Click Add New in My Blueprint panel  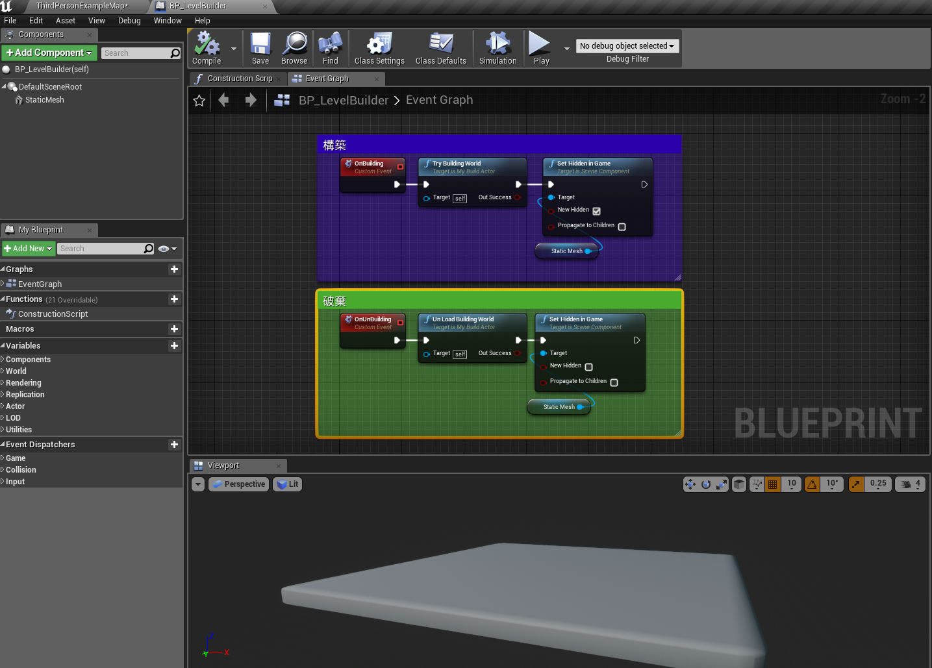[x=28, y=248]
